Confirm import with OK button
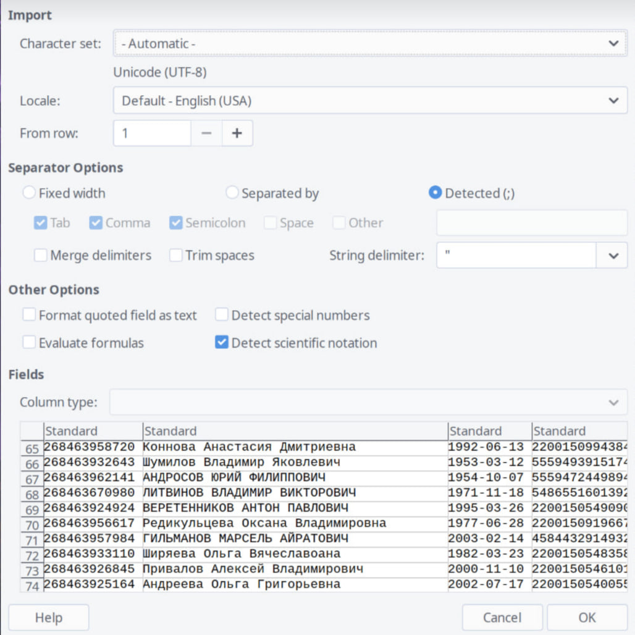Screen dimensions: 635x635 pyautogui.click(x=587, y=618)
